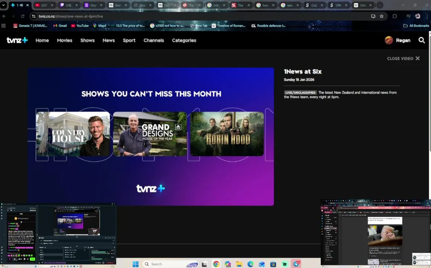Screen dimensions: 431x268
Task: Open the Categories menu
Action: coord(184,40)
